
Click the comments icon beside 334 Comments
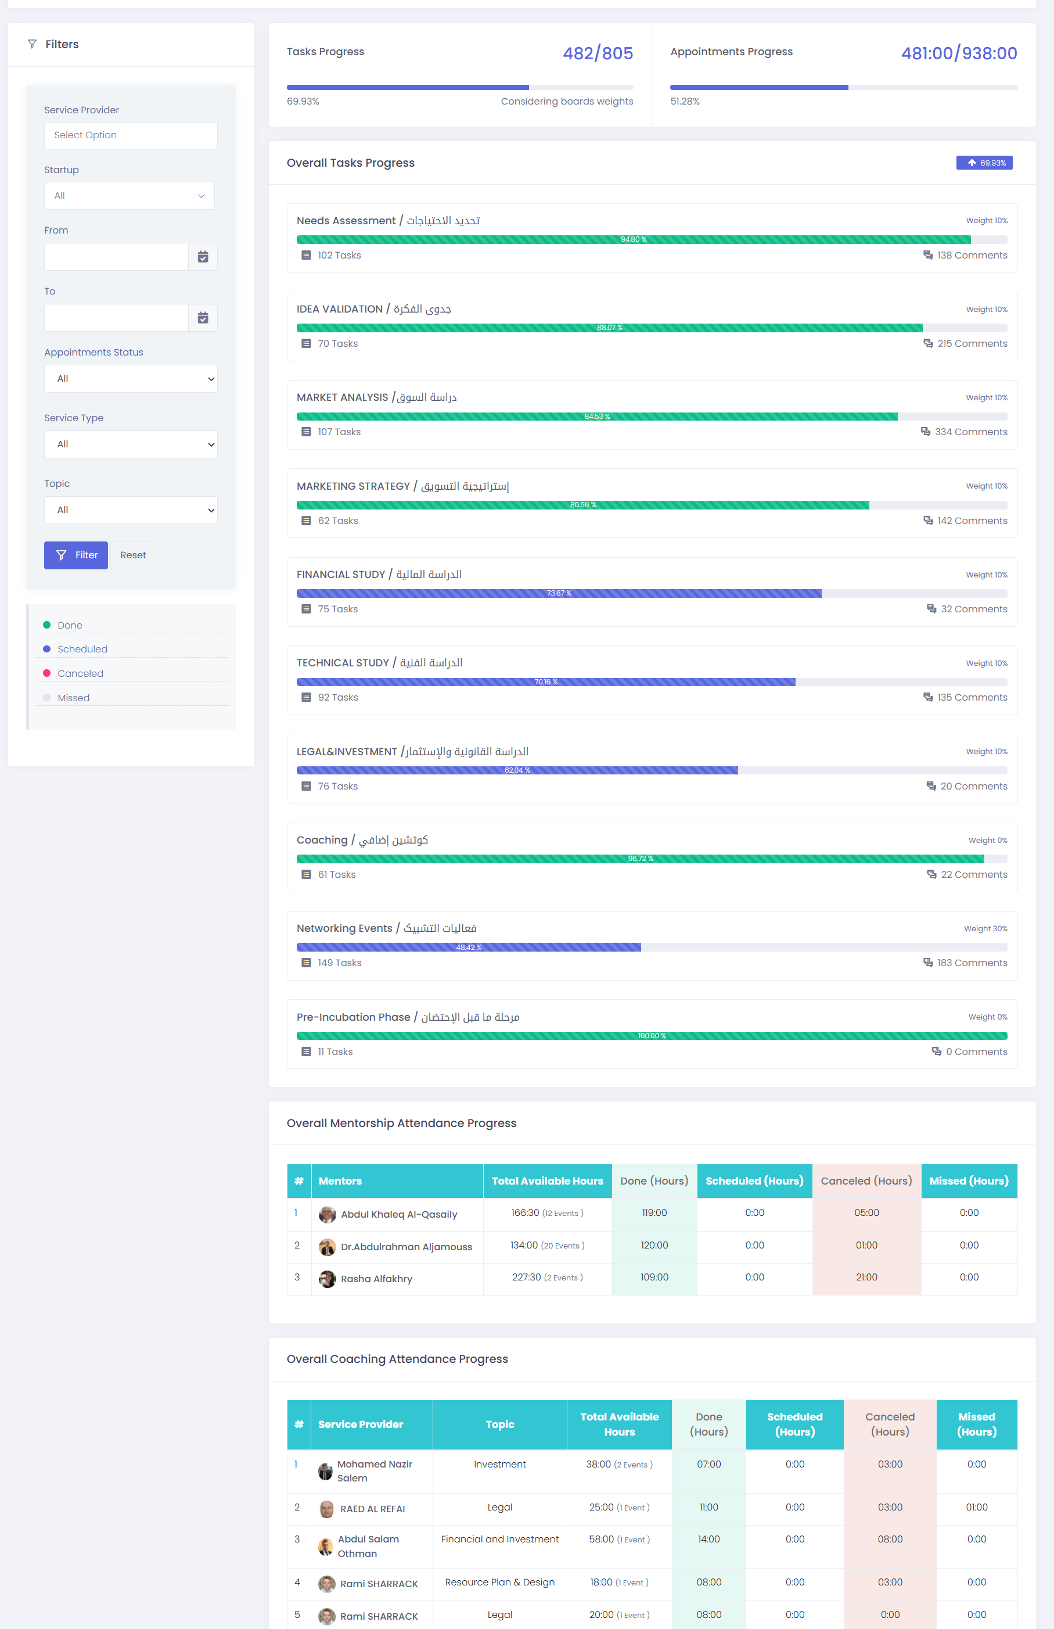pos(926,432)
